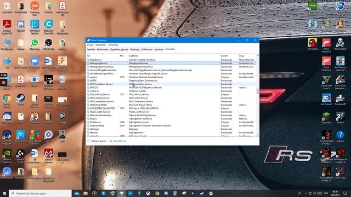Sort services by the Açıklama column header
Screen dimensions: 351x197
pos(174,56)
